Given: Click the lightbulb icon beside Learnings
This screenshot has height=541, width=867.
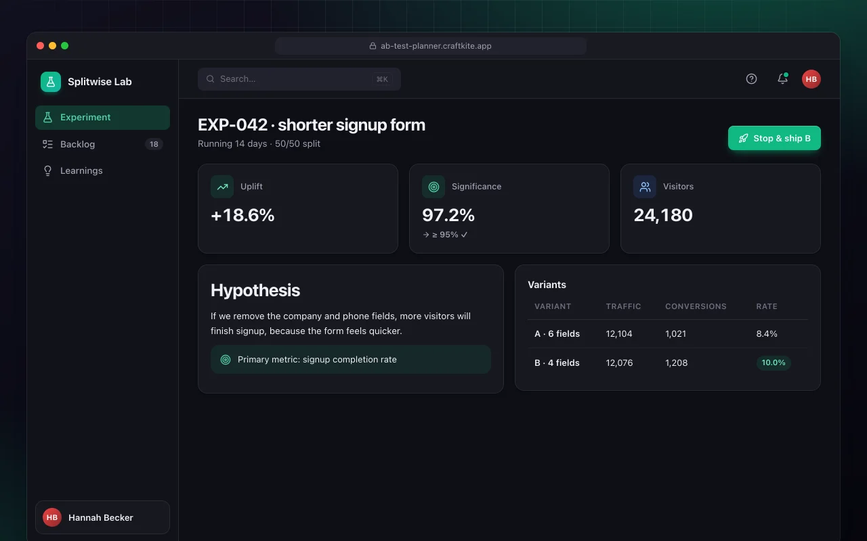Looking at the screenshot, I should coord(47,170).
